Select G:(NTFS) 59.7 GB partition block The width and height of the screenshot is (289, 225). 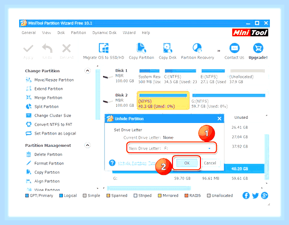coord(228,101)
